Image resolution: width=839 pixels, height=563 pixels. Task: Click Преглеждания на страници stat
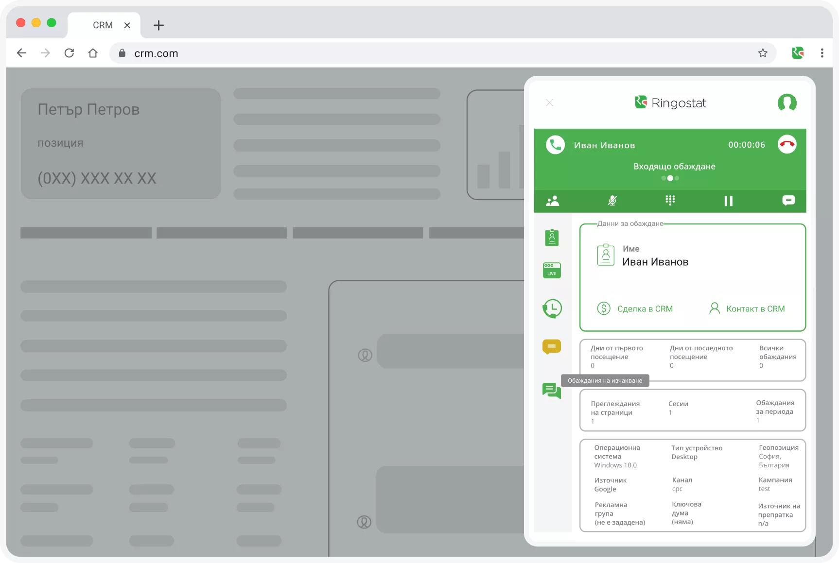[615, 412]
